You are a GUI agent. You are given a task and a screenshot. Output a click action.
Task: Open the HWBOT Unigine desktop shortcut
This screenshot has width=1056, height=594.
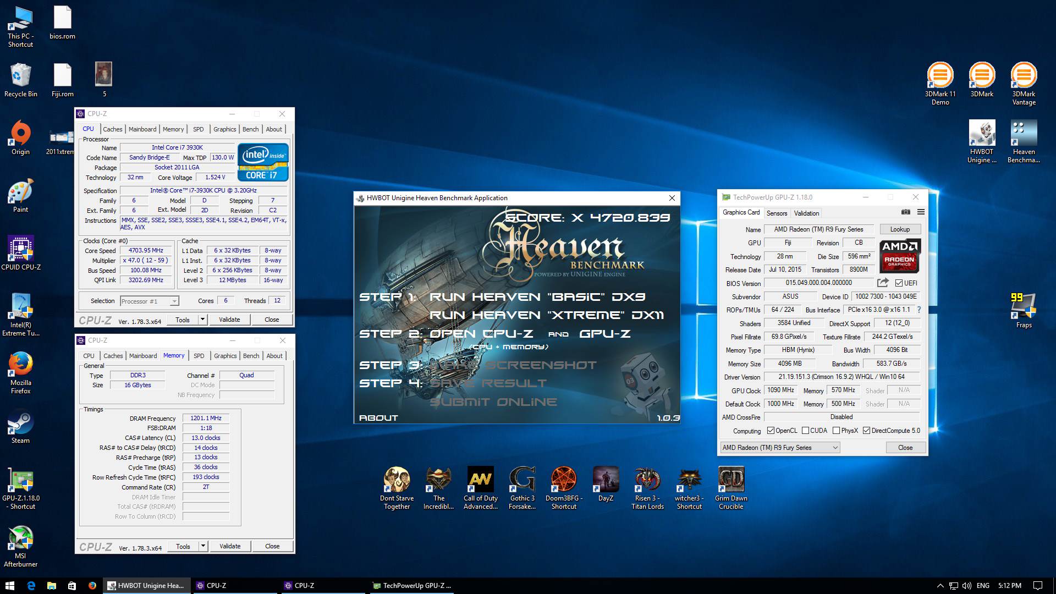pos(982,142)
